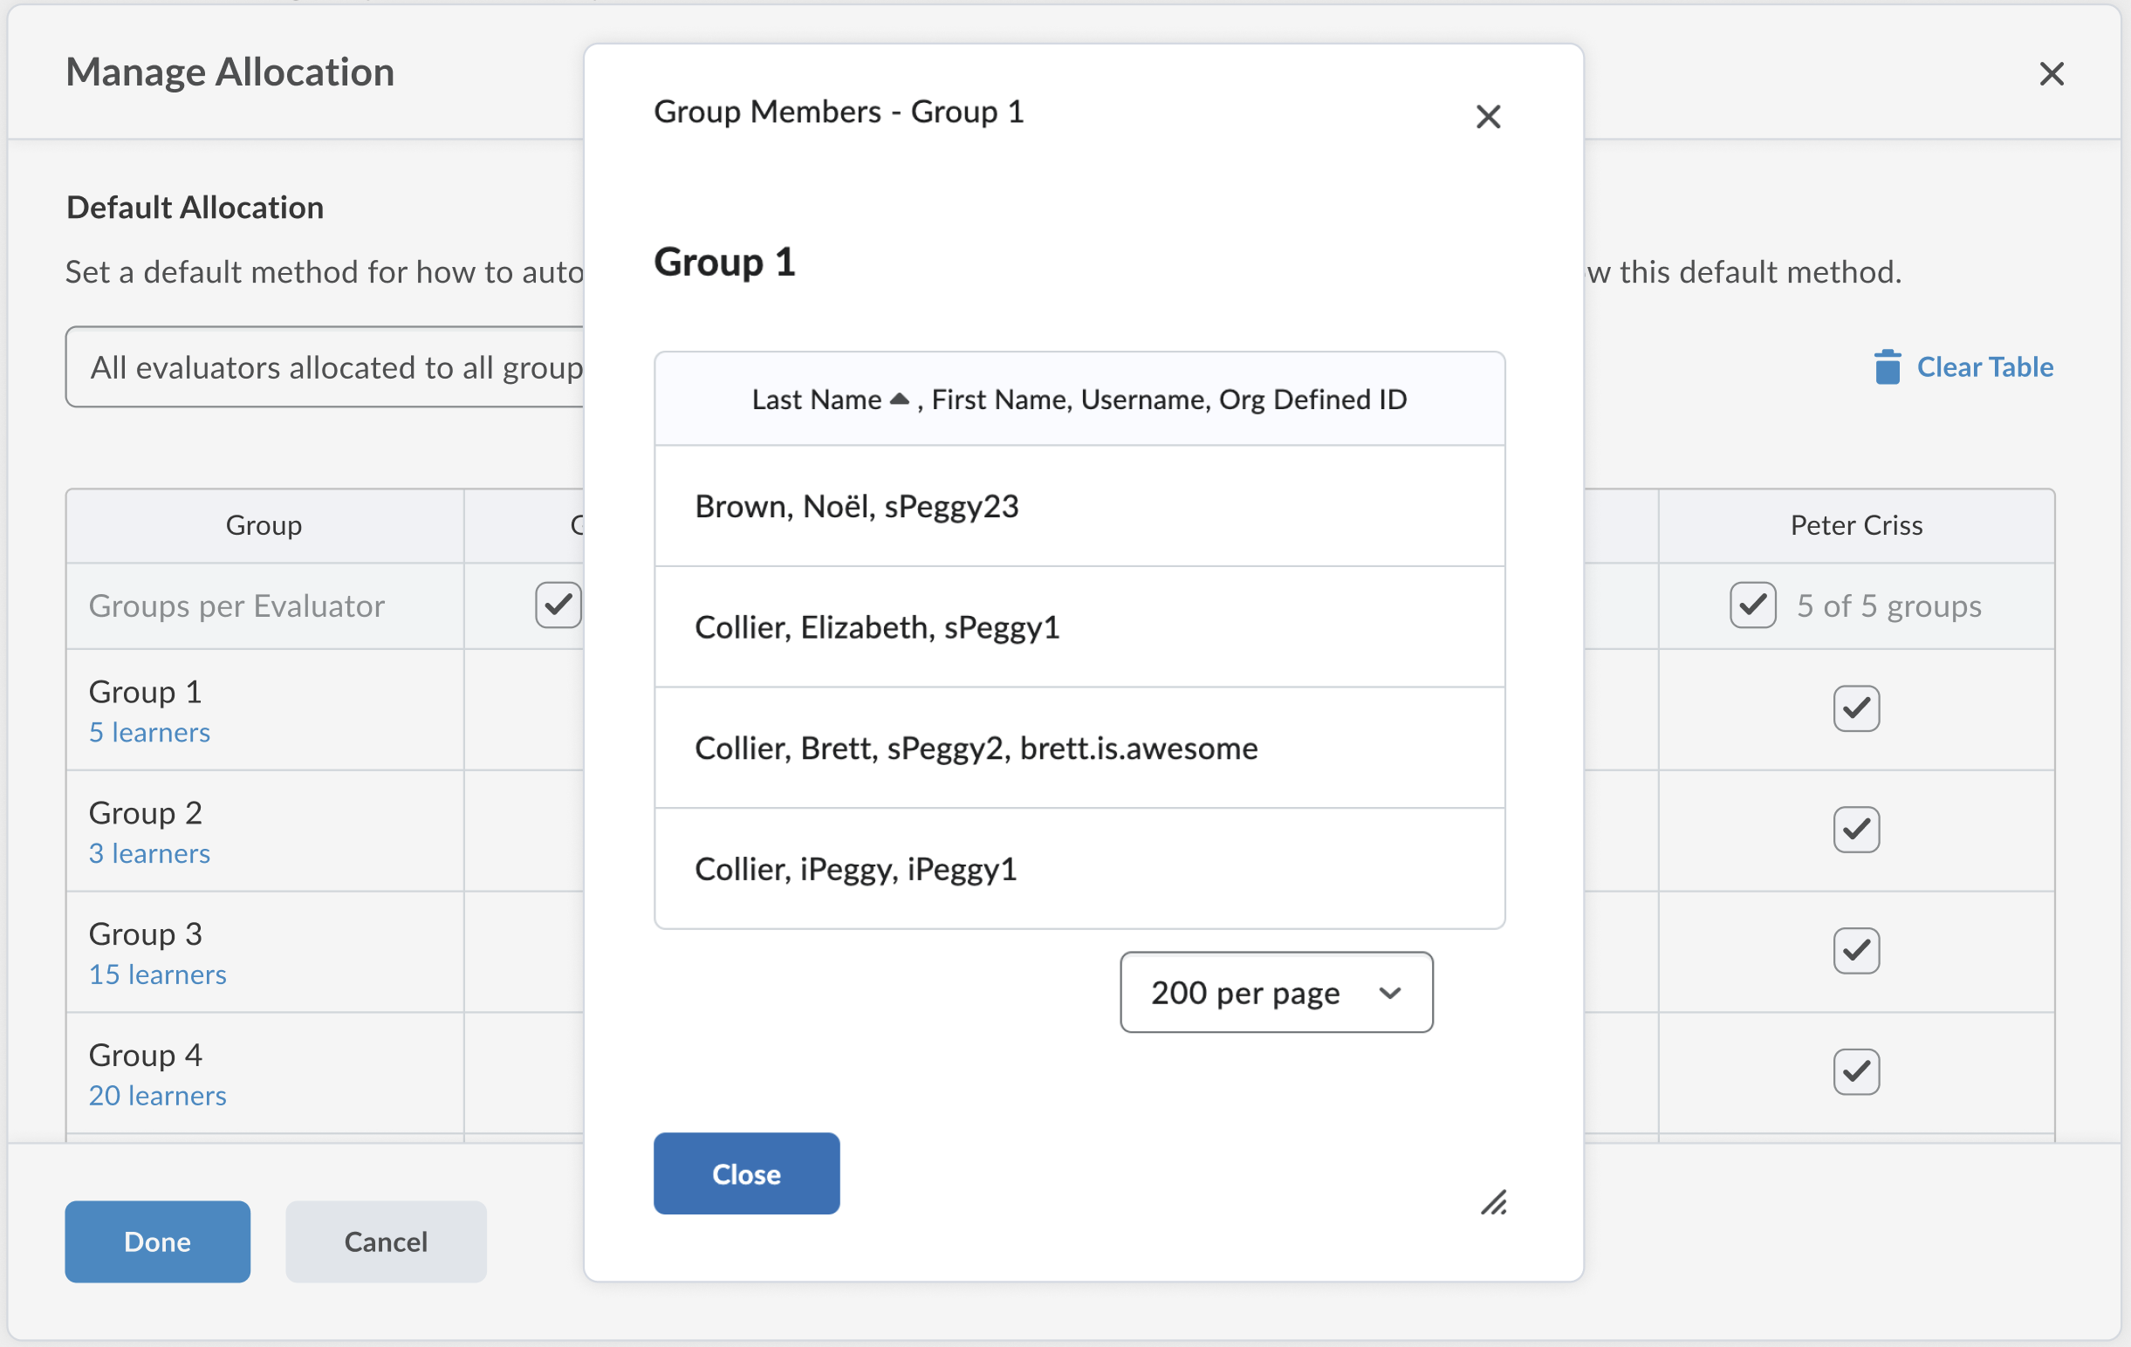This screenshot has width=2131, height=1347.
Task: Uncheck Peter Criss for Group 4
Action: (x=1856, y=1072)
